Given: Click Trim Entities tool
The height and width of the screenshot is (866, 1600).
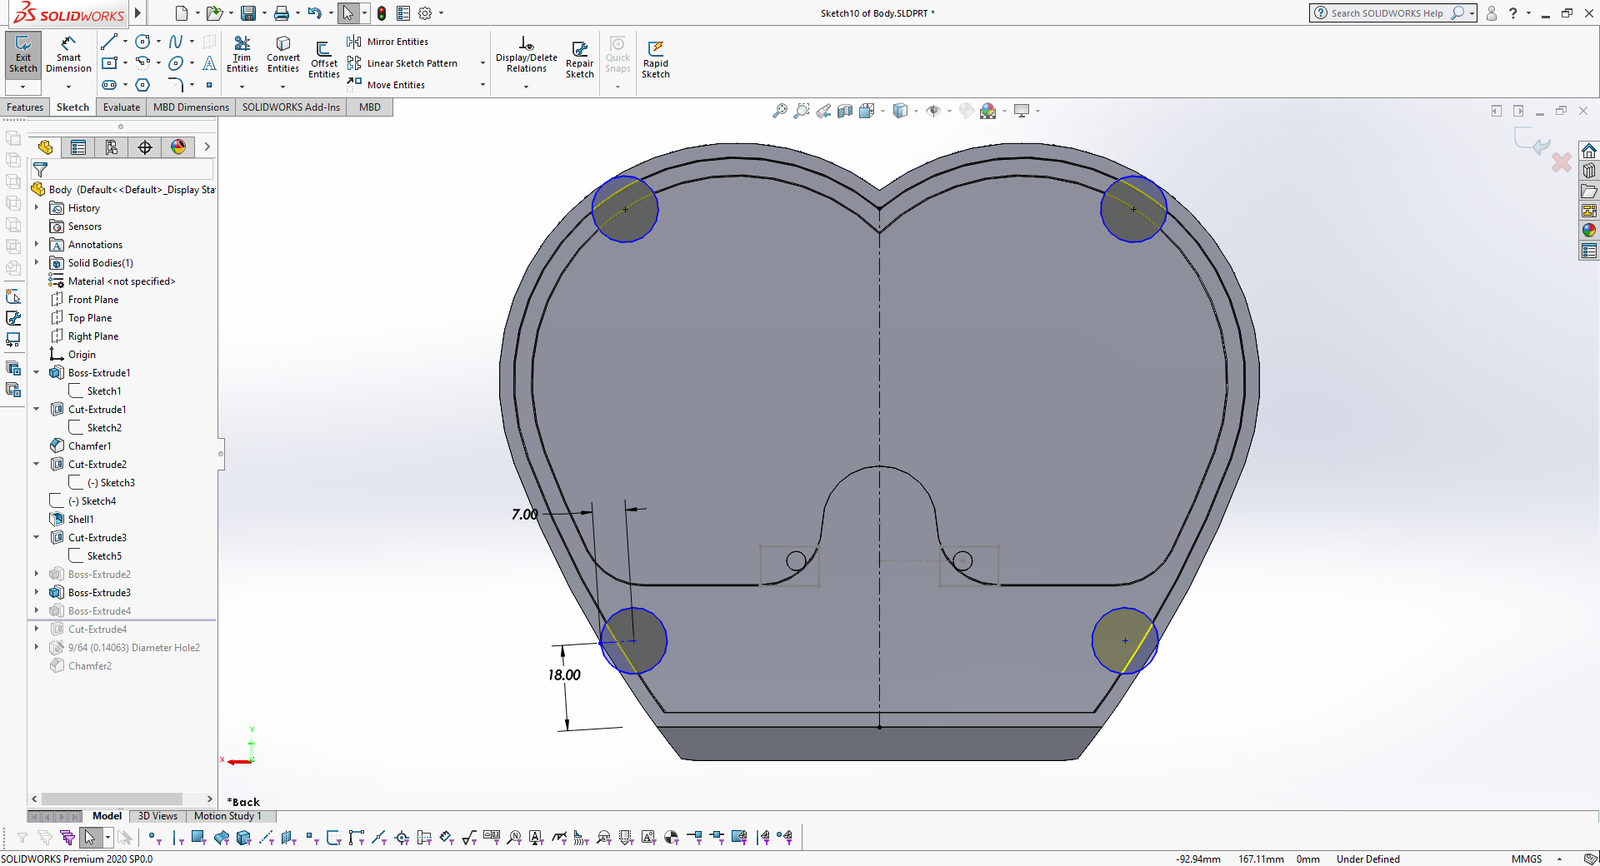Looking at the screenshot, I should pos(242,54).
